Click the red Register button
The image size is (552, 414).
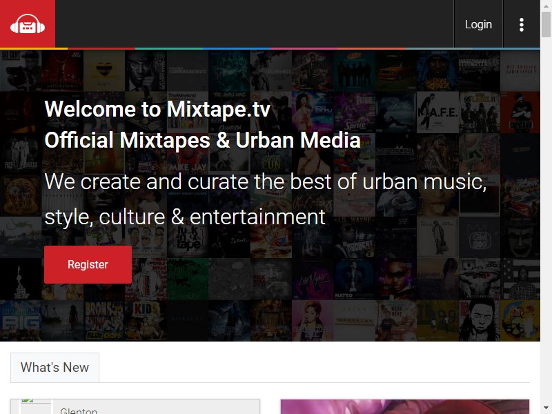88,264
